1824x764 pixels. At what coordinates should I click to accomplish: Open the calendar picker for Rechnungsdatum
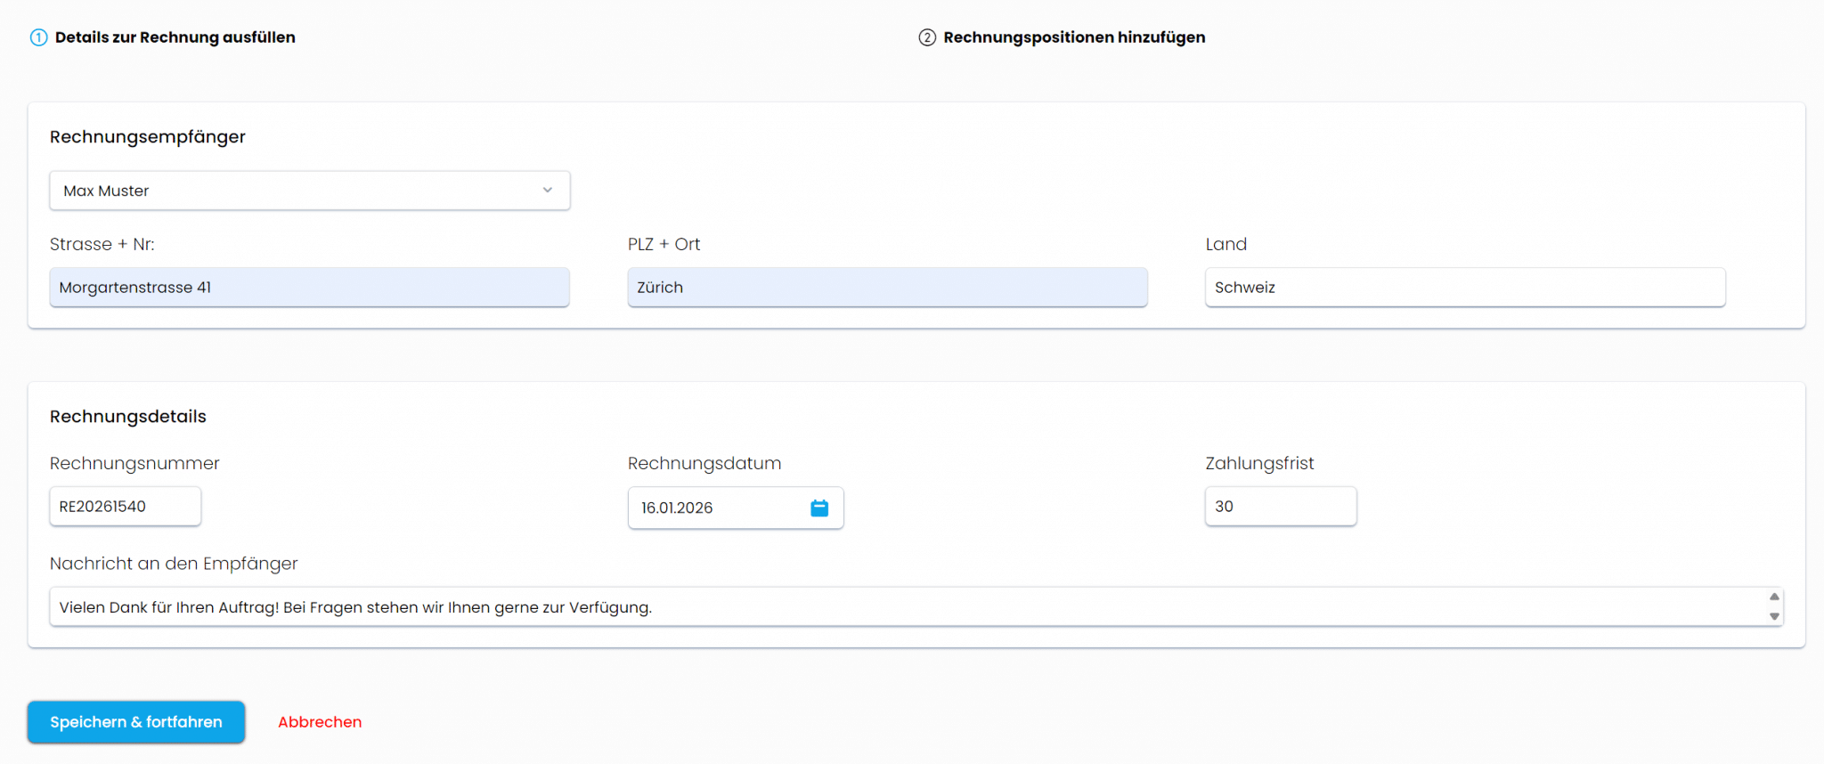click(819, 508)
